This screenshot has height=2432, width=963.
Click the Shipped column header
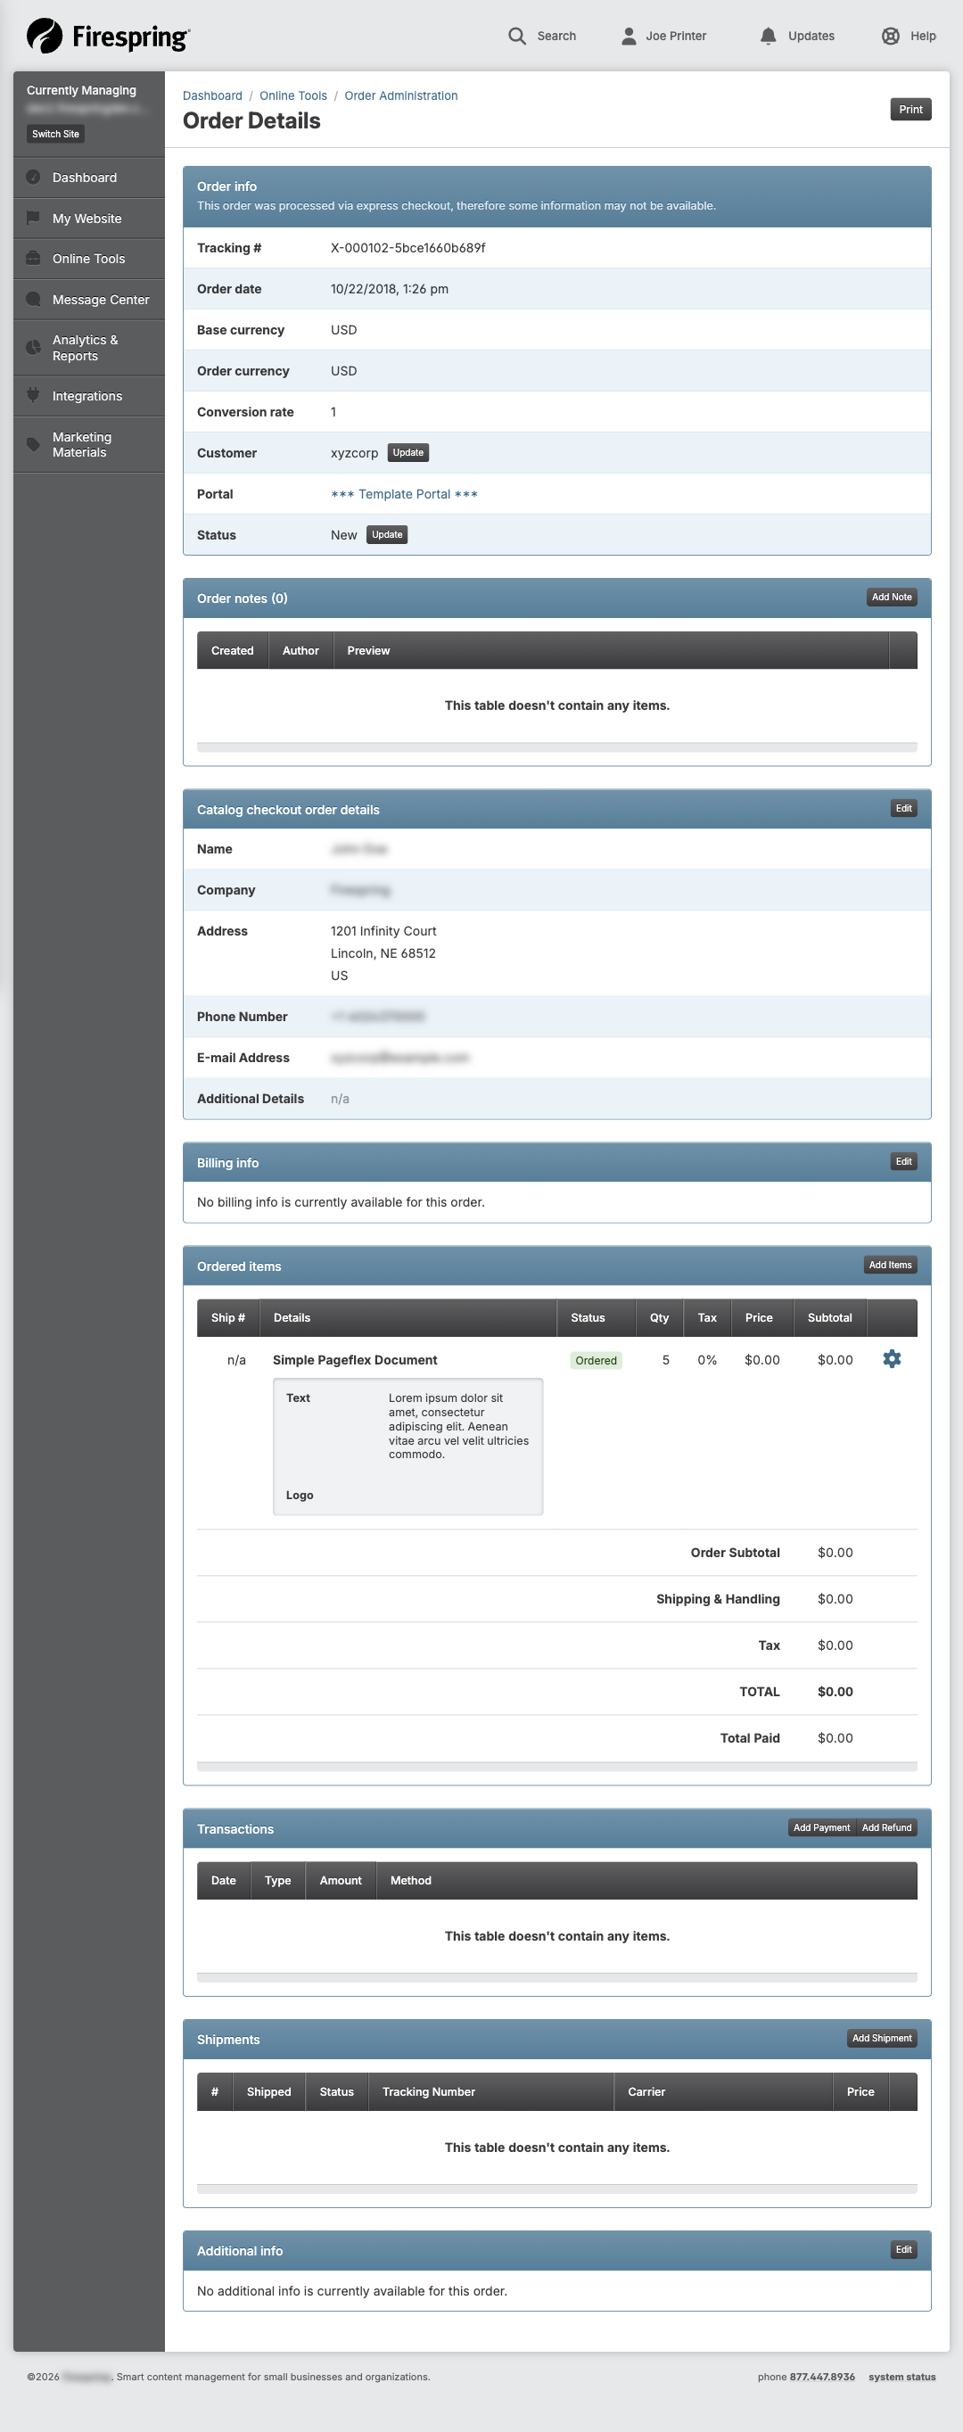pyautogui.click(x=269, y=2092)
